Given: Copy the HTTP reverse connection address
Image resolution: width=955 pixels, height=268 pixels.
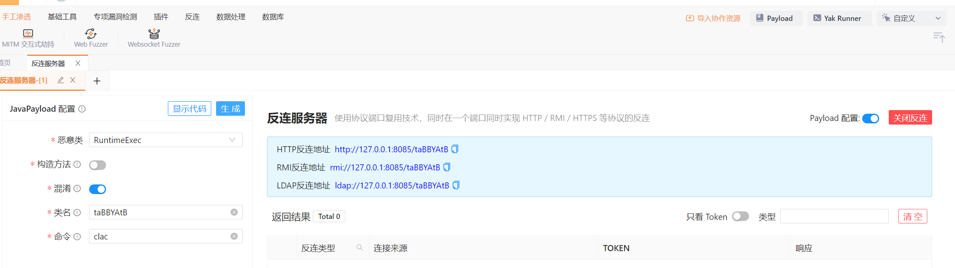Looking at the screenshot, I should pyautogui.click(x=455, y=149).
